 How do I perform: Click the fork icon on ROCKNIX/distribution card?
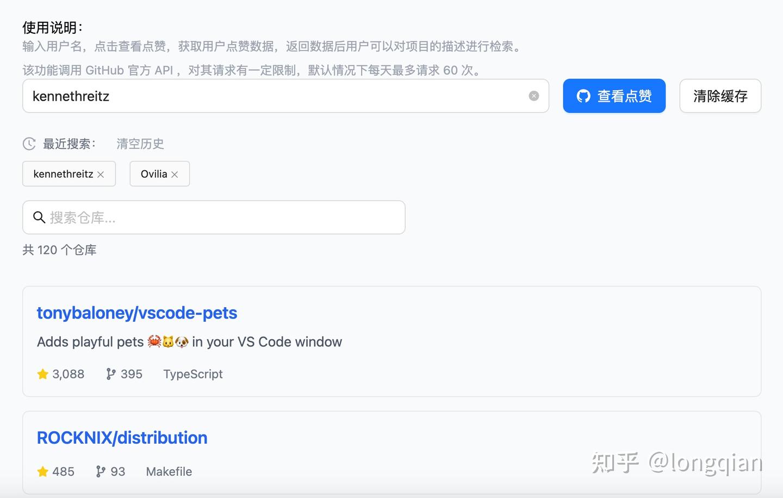pyautogui.click(x=101, y=471)
